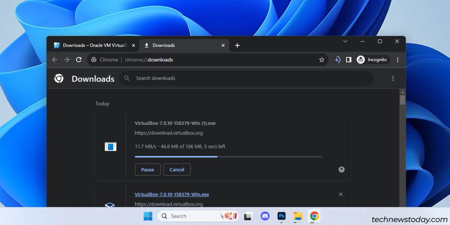The height and width of the screenshot is (225, 450).
Task: Open File Explorer from the taskbar
Action: [298, 216]
